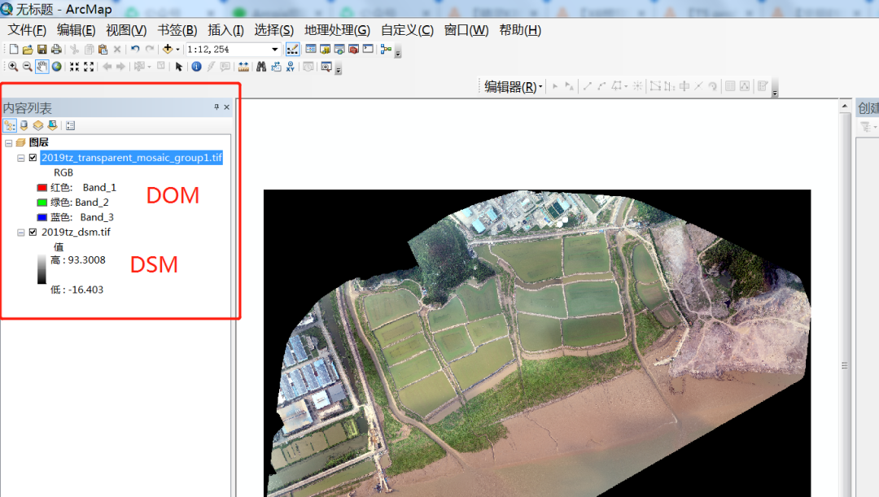Open the 编辑器(R) editor dropdown button

point(514,86)
